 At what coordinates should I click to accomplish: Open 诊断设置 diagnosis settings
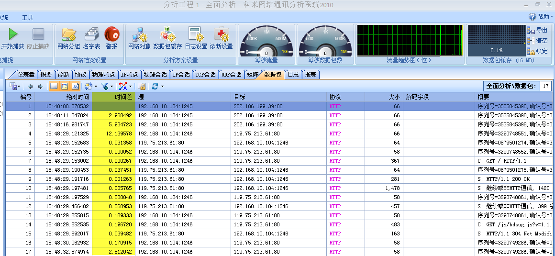click(221, 34)
